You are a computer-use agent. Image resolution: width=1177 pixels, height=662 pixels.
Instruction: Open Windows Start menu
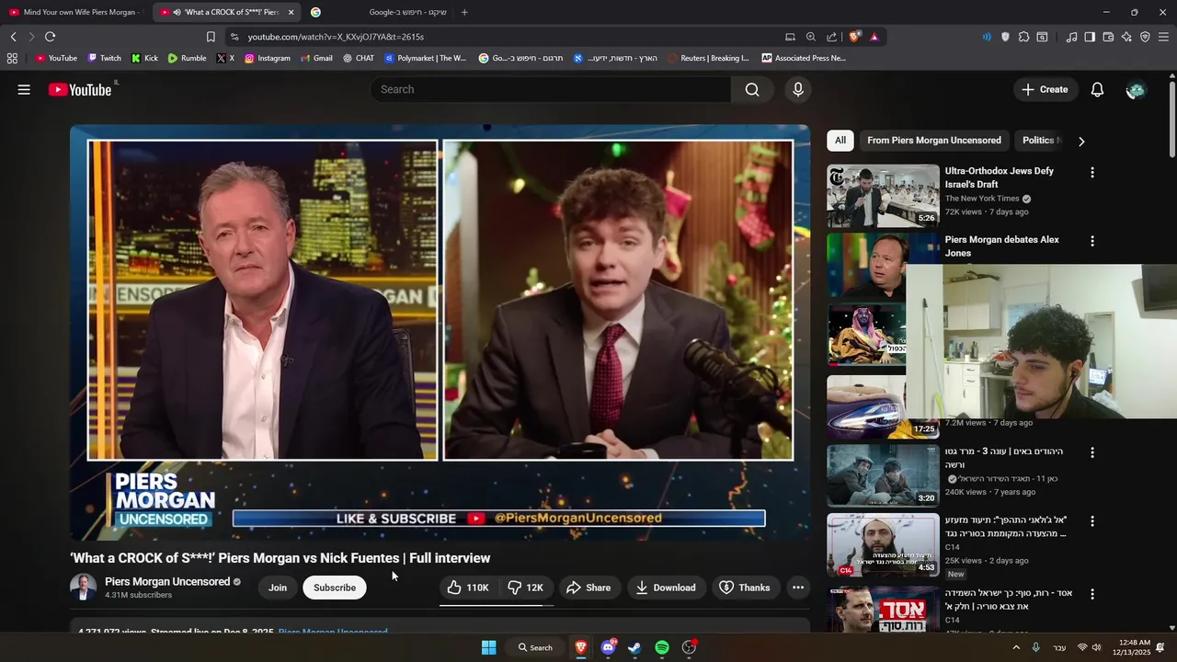tap(489, 647)
